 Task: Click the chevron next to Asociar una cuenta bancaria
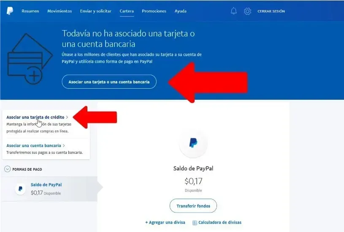click(64, 145)
